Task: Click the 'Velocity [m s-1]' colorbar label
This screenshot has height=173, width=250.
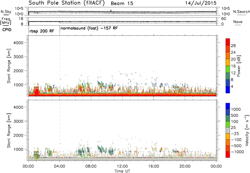Action: [247, 130]
